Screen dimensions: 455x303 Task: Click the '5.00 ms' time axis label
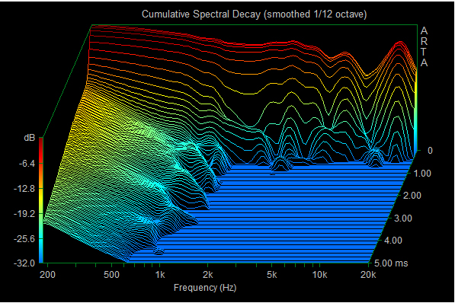pos(391,263)
